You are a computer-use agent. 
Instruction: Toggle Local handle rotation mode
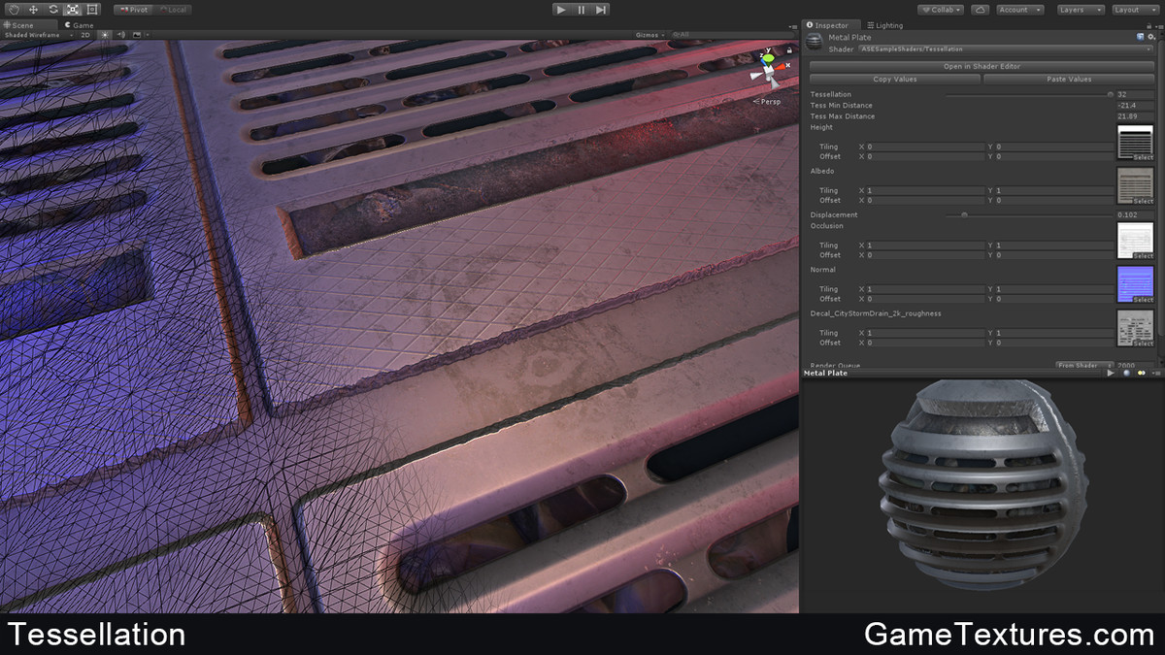pyautogui.click(x=172, y=10)
